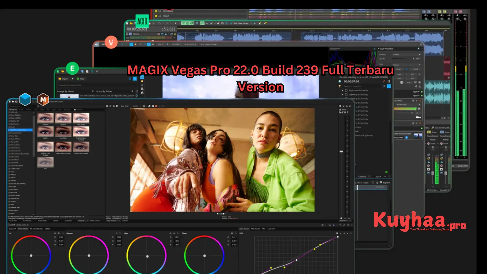Click the left mixer channel fader
This screenshot has width=487, height=274.
432,173
